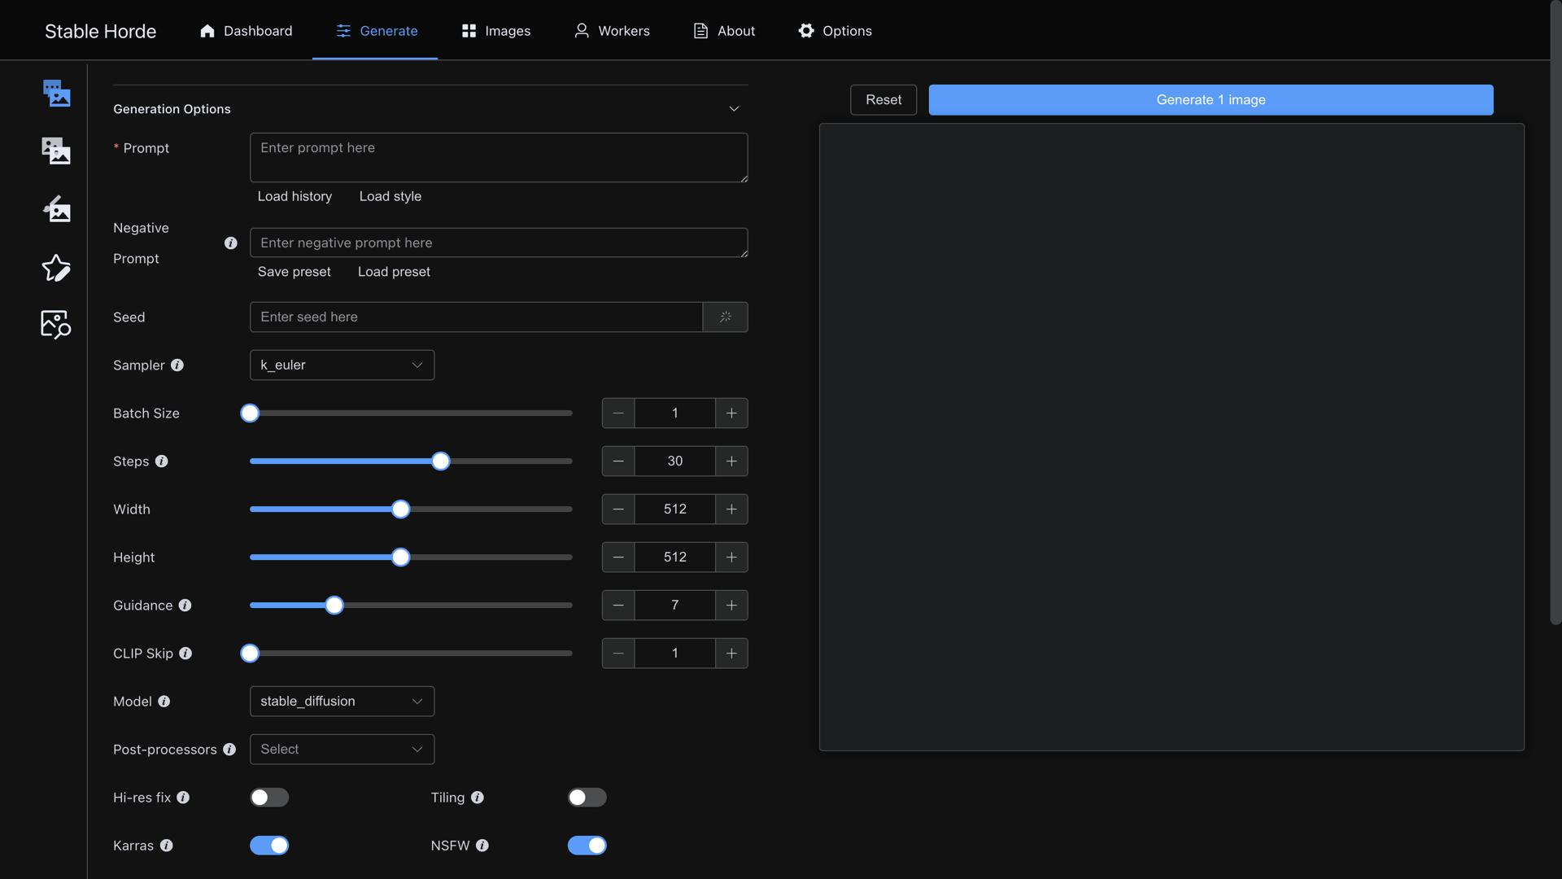Select the Inpainting sidebar icon
Screen dimensions: 1562x879
click(x=55, y=208)
